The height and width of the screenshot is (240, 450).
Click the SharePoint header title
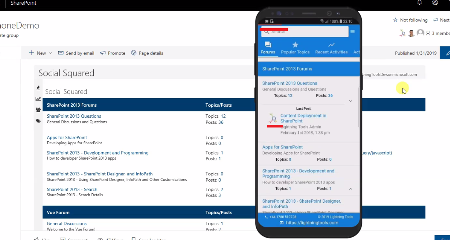(23, 3)
